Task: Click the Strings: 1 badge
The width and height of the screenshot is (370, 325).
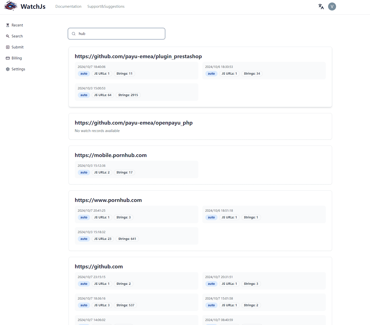Action: point(251,217)
